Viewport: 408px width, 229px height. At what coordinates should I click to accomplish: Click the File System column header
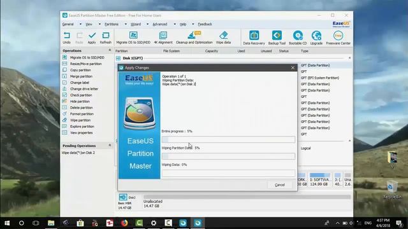click(x=171, y=51)
